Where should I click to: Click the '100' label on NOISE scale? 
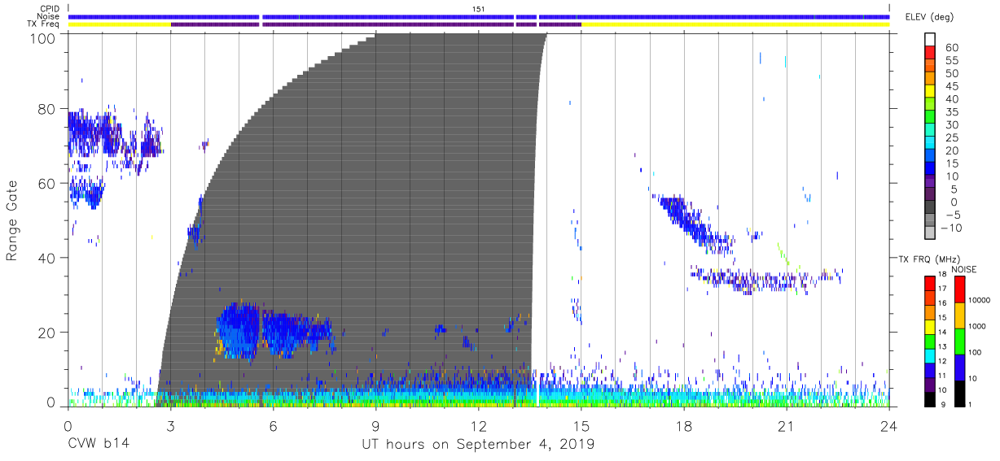(x=976, y=353)
